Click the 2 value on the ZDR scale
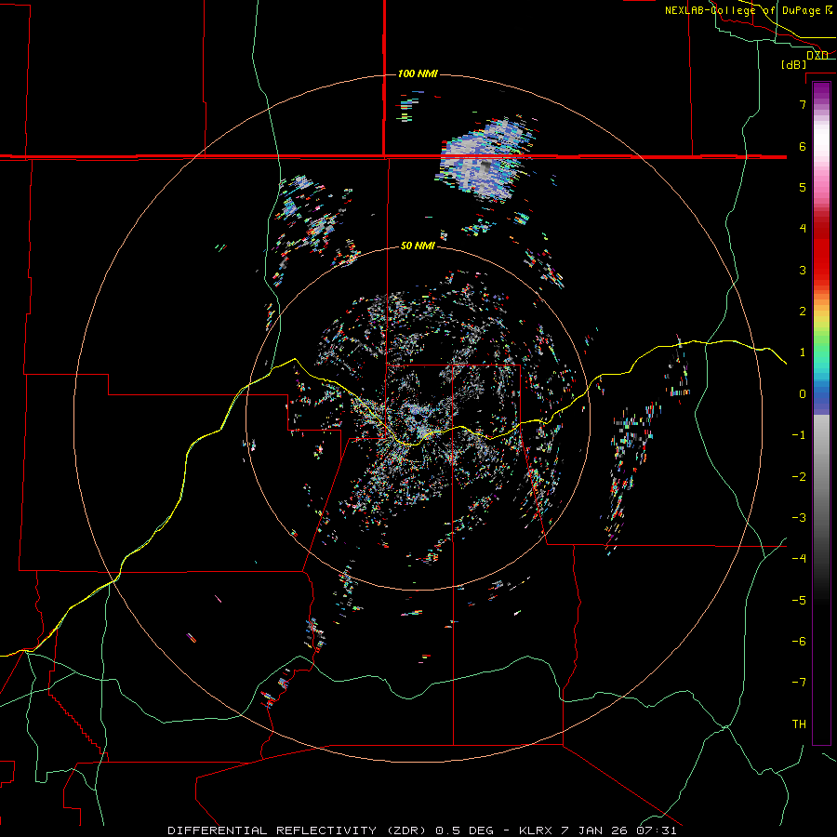This screenshot has width=837, height=837. 803,312
